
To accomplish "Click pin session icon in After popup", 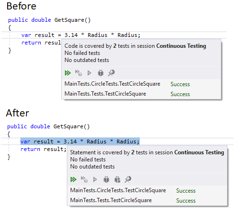I will [x=128, y=179].
